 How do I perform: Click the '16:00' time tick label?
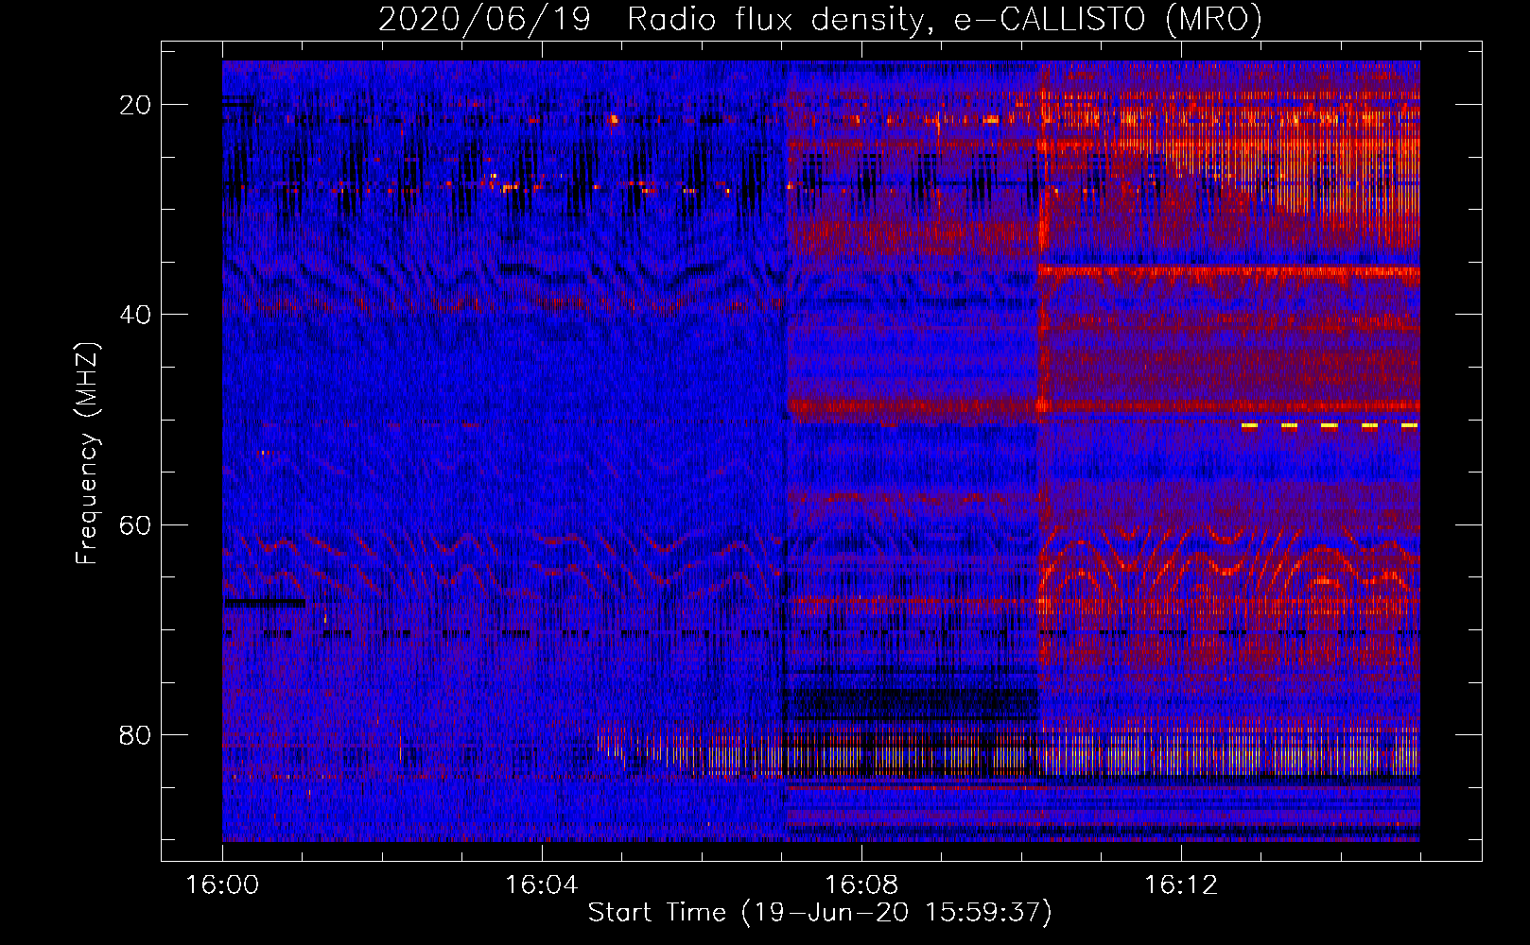tap(222, 885)
